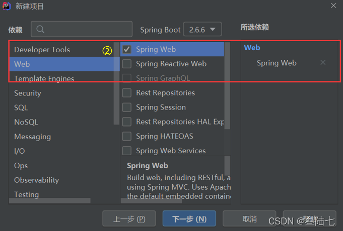Uncheck the Spring Web checkbox
Image resolution: width=343 pixels, height=231 pixels.
(x=127, y=49)
